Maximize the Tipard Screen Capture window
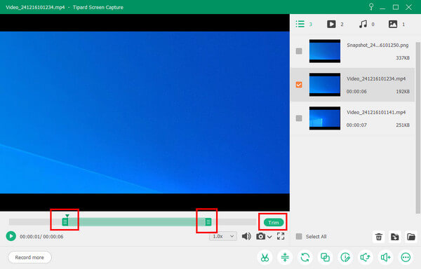 396,7
